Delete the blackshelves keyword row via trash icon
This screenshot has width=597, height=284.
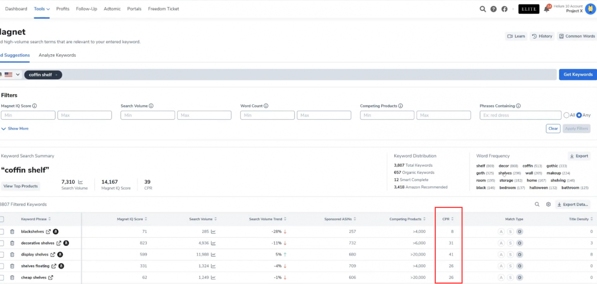(12, 231)
